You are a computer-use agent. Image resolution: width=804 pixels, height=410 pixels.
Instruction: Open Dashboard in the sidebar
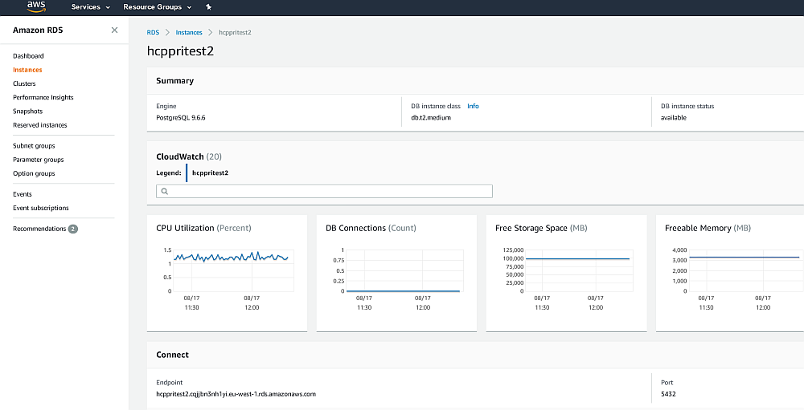pyautogui.click(x=28, y=56)
